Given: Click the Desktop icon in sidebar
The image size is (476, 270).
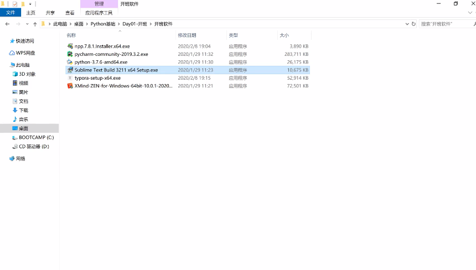Looking at the screenshot, I should click(15, 128).
